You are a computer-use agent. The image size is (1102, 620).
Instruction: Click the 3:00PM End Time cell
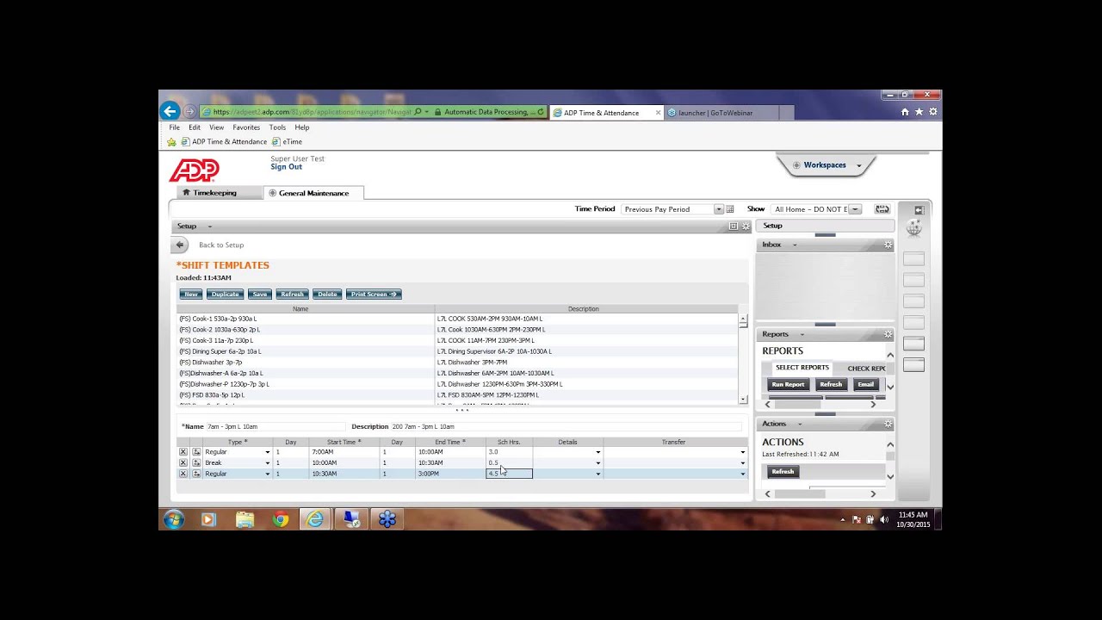(450, 474)
